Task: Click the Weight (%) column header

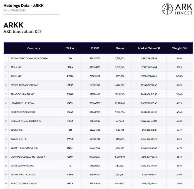Action: (179, 48)
